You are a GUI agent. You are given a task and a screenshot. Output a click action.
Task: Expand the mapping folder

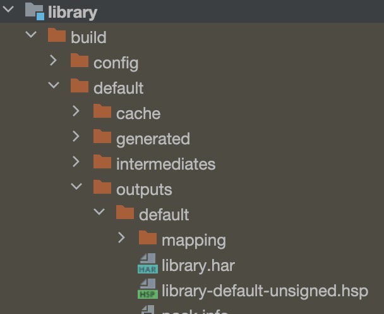[x=121, y=237]
